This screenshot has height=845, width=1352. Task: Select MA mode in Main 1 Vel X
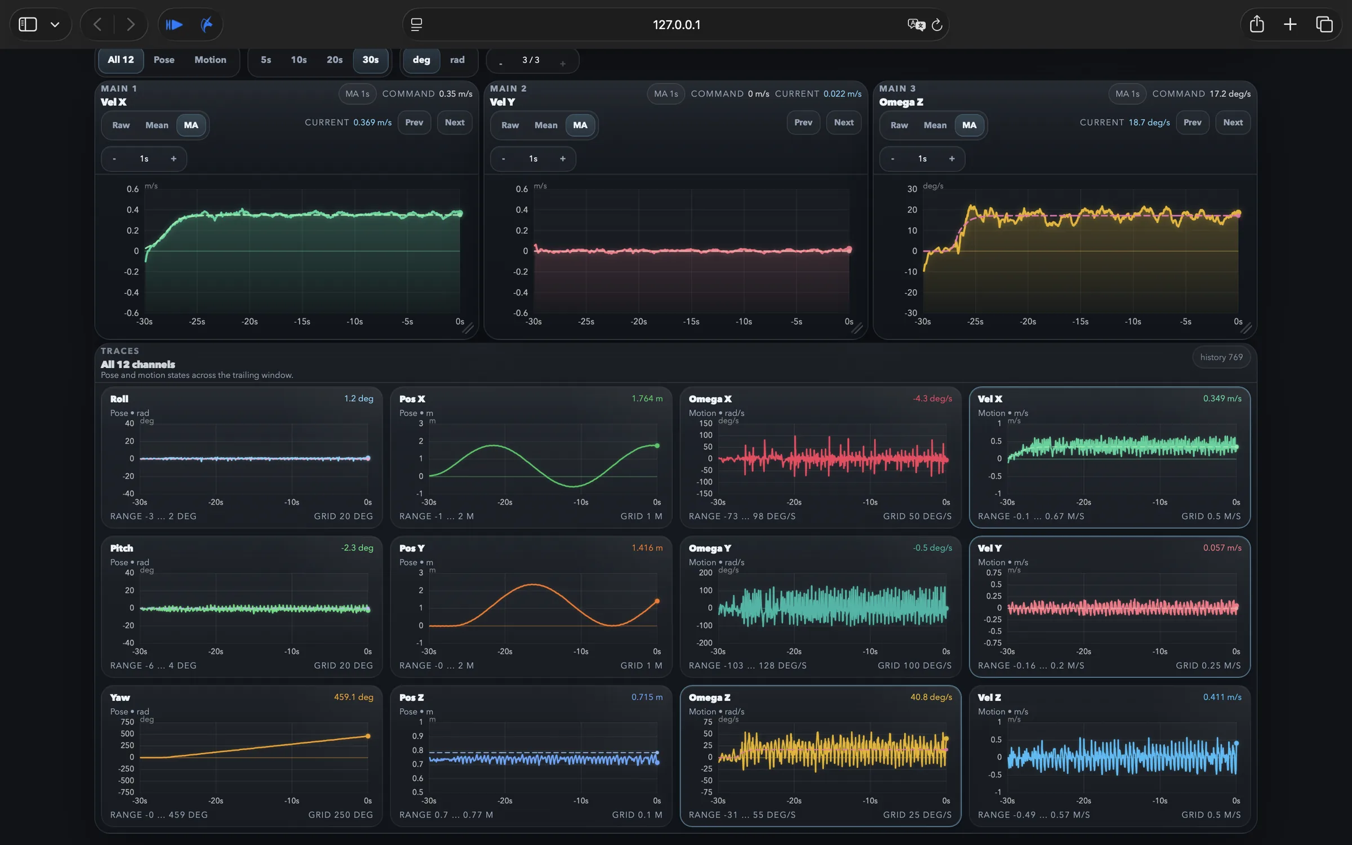tap(191, 125)
